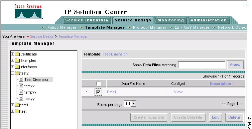This screenshot has width=252, height=129.
Task: Open Template Manager submenu item
Action: coord(105,27)
